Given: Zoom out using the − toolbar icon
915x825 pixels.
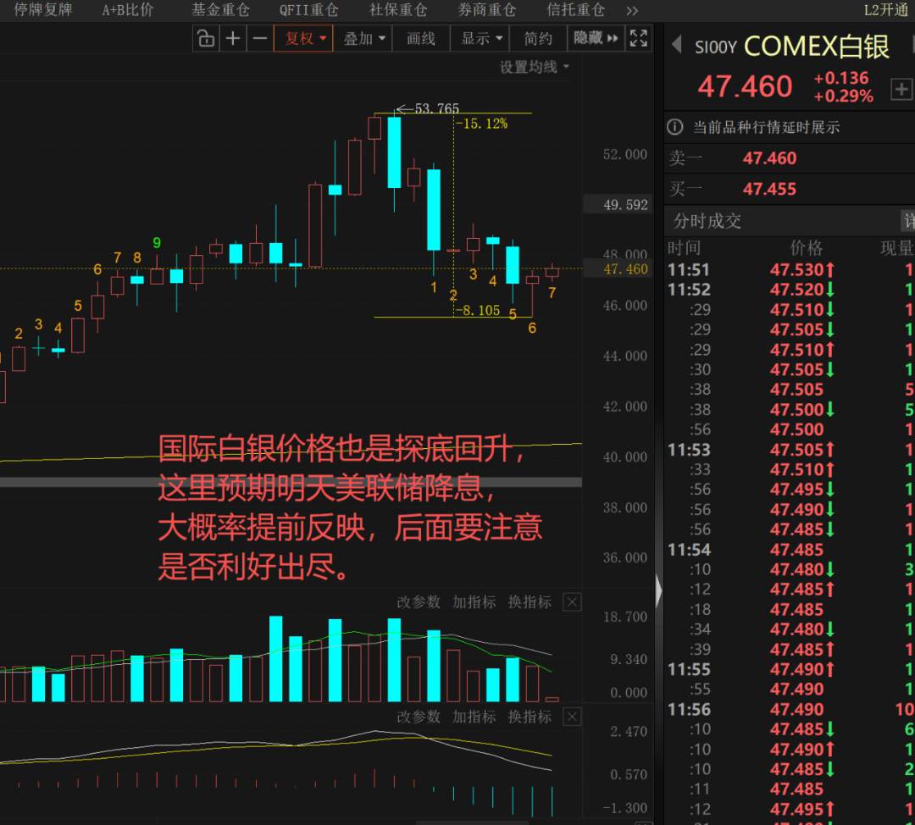Looking at the screenshot, I should pos(260,38).
